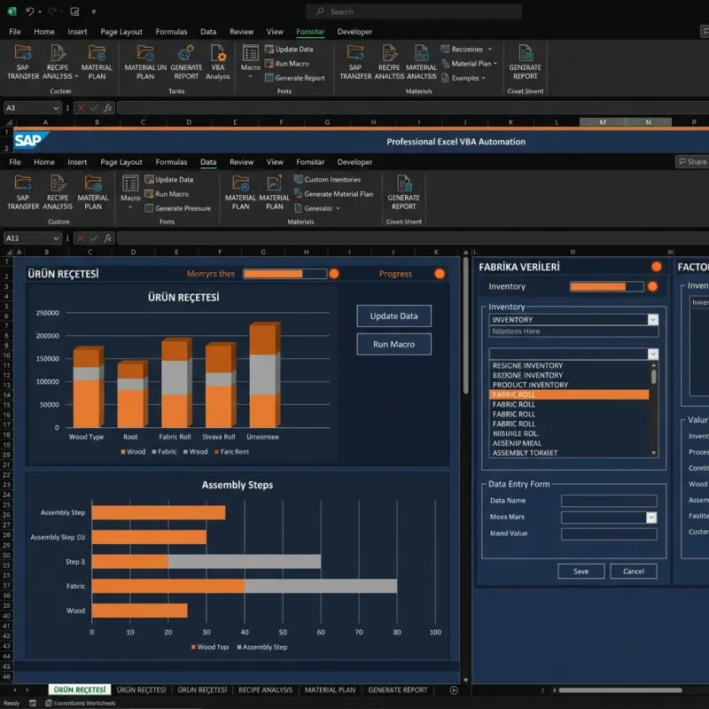Toggle orange indicator in FABRİKA VERİLERİ header
709x709 pixels.
click(x=657, y=267)
